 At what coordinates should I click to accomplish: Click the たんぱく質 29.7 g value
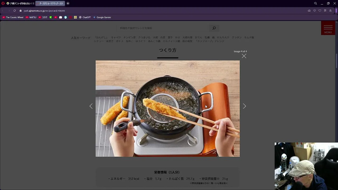point(181,179)
